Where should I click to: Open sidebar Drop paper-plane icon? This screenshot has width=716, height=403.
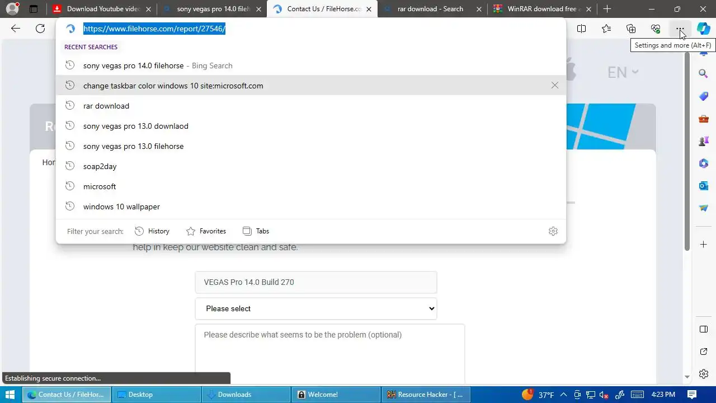coord(704,208)
